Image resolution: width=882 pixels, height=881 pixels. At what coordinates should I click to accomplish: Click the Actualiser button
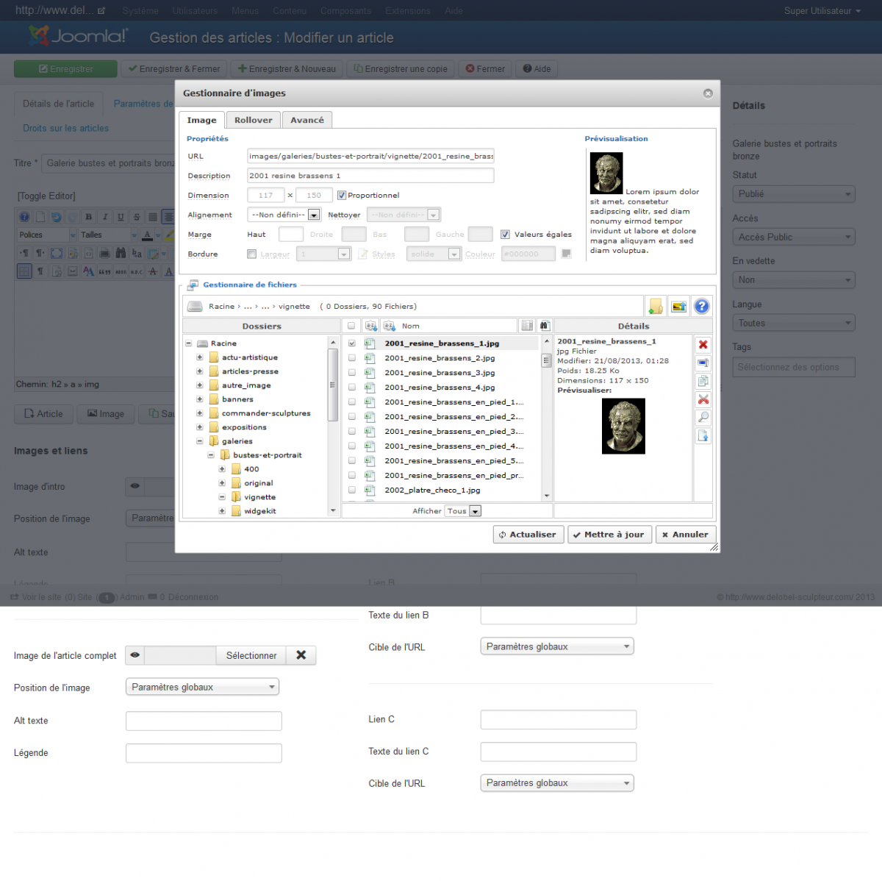tap(528, 535)
